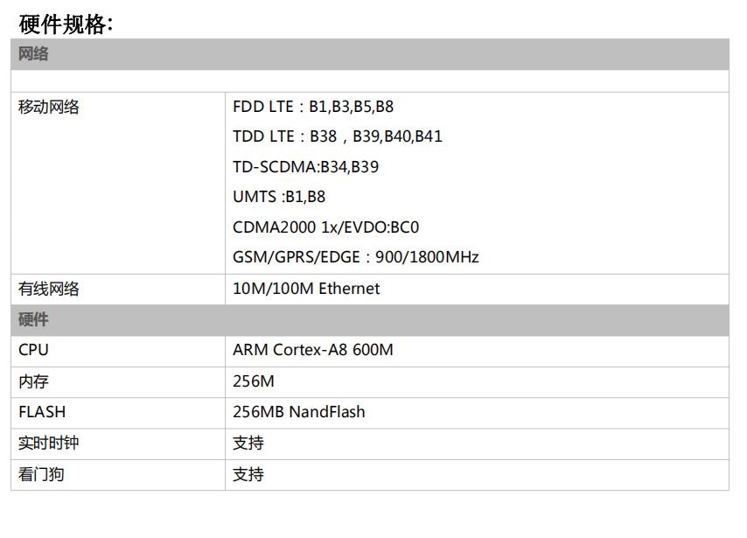Select the 看门狗 label cell
Viewport: 747px width, 538px height.
118,475
